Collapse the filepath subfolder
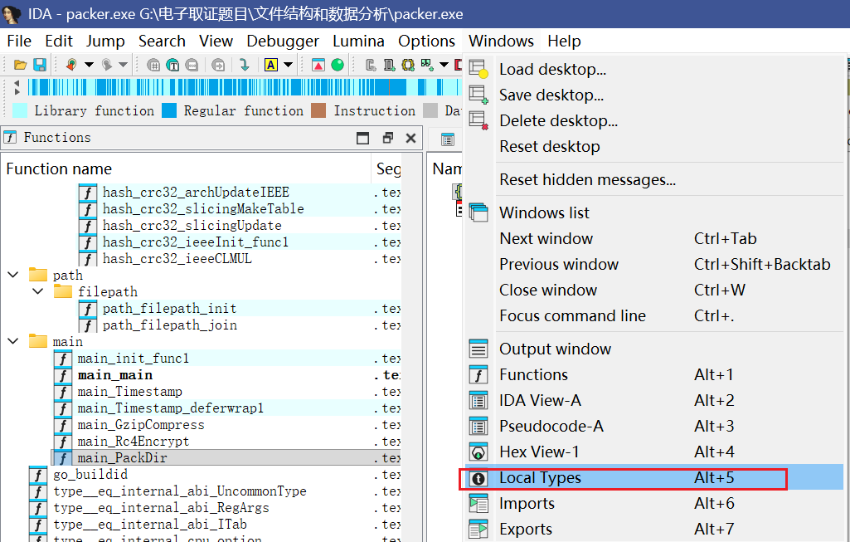850x542 pixels. (38, 292)
